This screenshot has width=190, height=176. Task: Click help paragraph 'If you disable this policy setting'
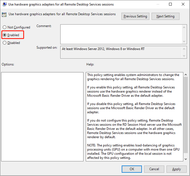coord(131,108)
